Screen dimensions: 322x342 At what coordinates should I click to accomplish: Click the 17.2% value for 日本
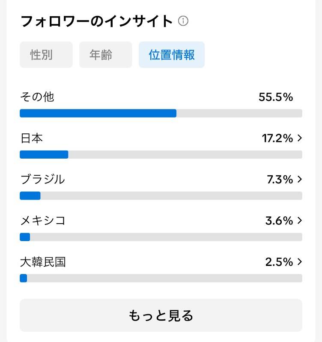coord(277,138)
